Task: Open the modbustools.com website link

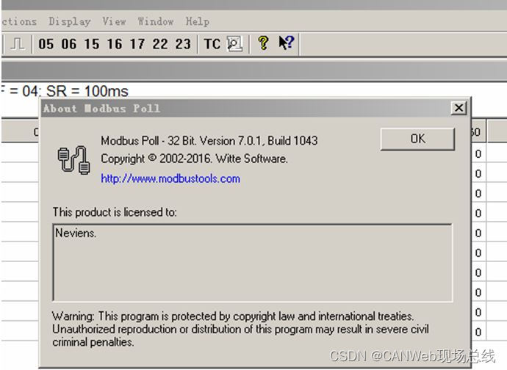Action: 170,178
